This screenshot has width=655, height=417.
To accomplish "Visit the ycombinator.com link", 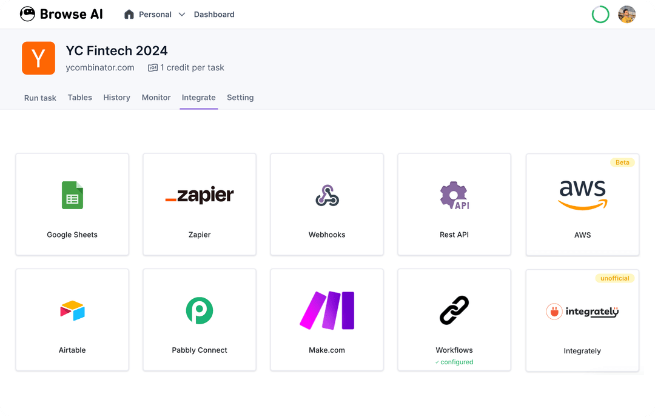I will (99, 67).
